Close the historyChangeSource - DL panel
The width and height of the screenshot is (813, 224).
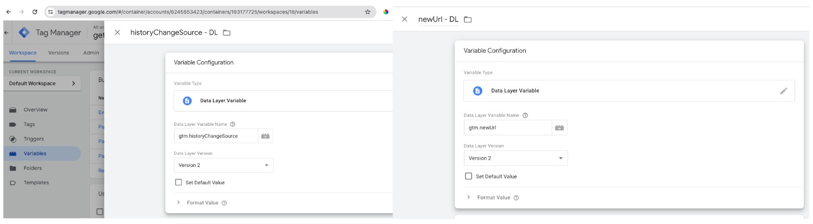117,33
